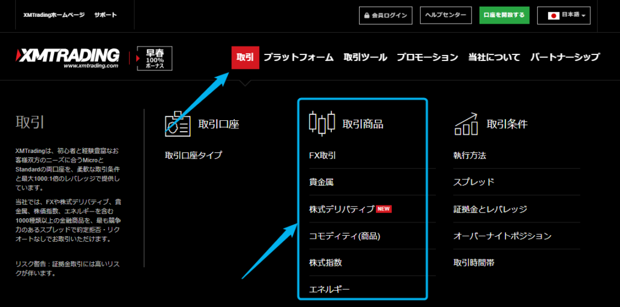Open スプレッド link
The height and width of the screenshot is (307, 620).
pyautogui.click(x=473, y=182)
